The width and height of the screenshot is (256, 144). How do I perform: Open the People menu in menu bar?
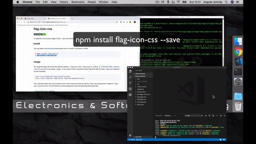[x=92, y=2]
